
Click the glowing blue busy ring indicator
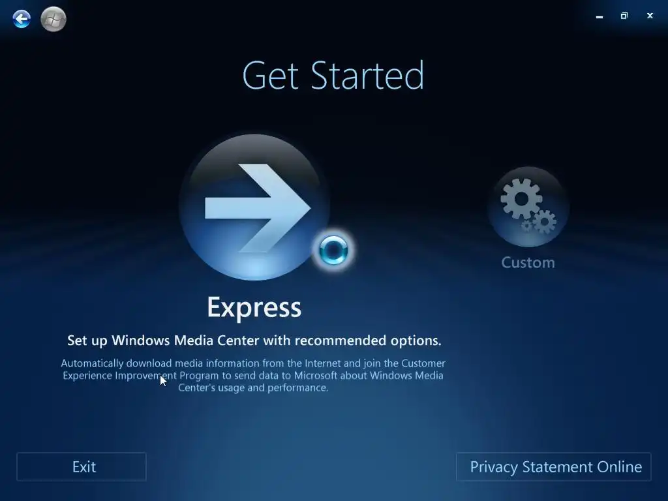(x=333, y=250)
